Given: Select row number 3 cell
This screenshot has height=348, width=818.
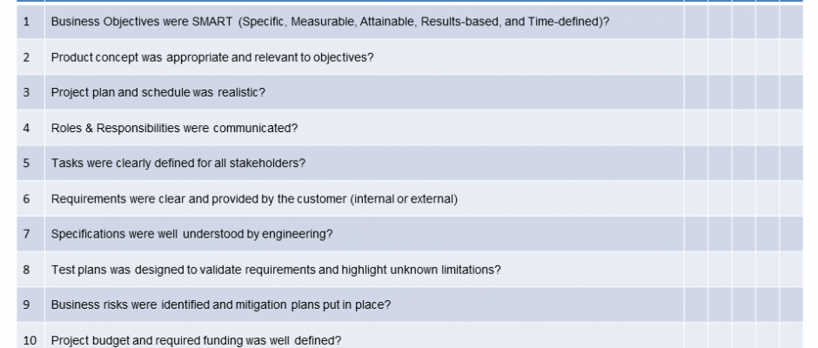Looking at the screenshot, I should pos(27,92).
